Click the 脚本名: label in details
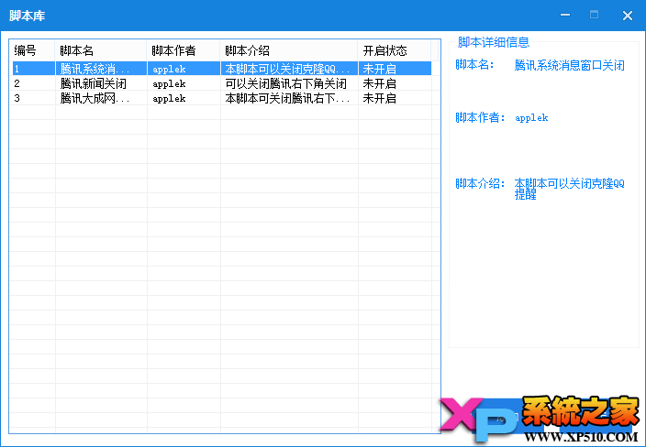Image resolution: width=646 pixels, height=447 pixels. (474, 64)
